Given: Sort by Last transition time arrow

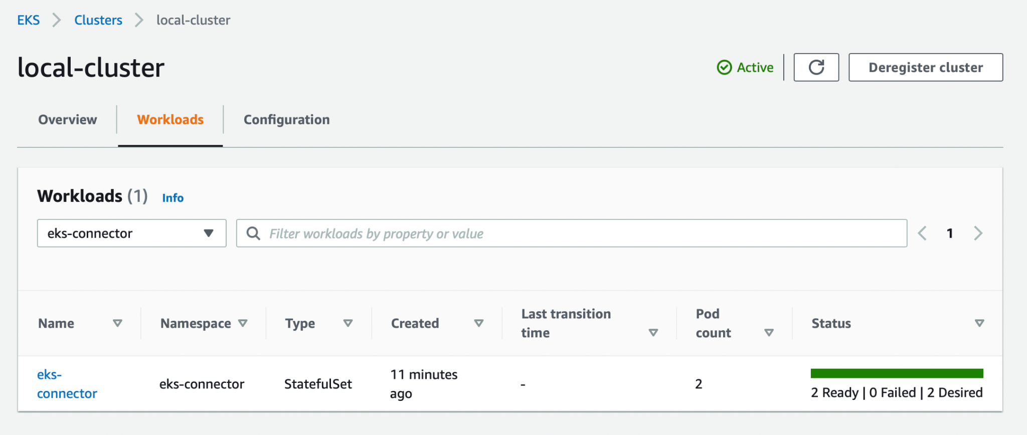Looking at the screenshot, I should pos(653,333).
